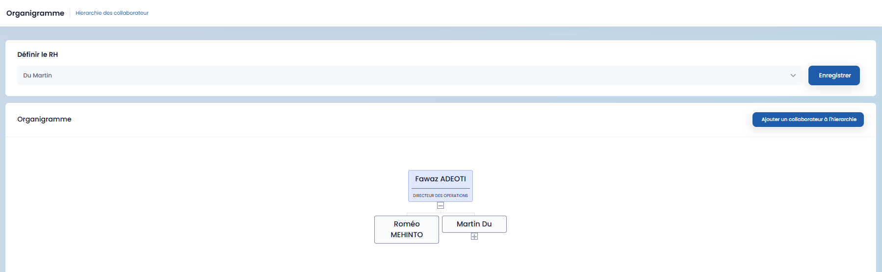
Task: Select the Fawaz ADEOTI name in the chart
Action: point(441,179)
